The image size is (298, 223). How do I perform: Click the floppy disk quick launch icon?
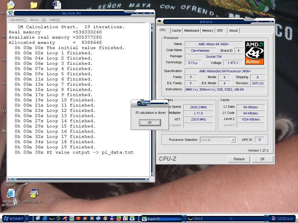pyautogui.click(x=112, y=218)
